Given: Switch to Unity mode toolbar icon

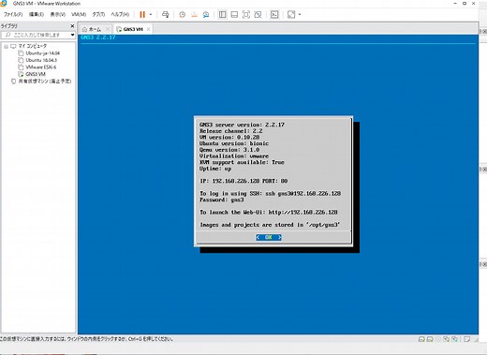Looking at the screenshot, I should 258,14.
